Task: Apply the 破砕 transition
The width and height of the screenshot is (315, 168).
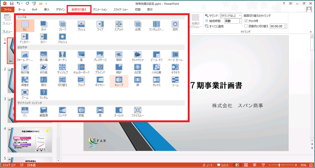Action: click(119, 56)
